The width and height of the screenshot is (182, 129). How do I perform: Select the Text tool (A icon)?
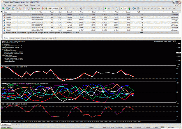point(88,8)
